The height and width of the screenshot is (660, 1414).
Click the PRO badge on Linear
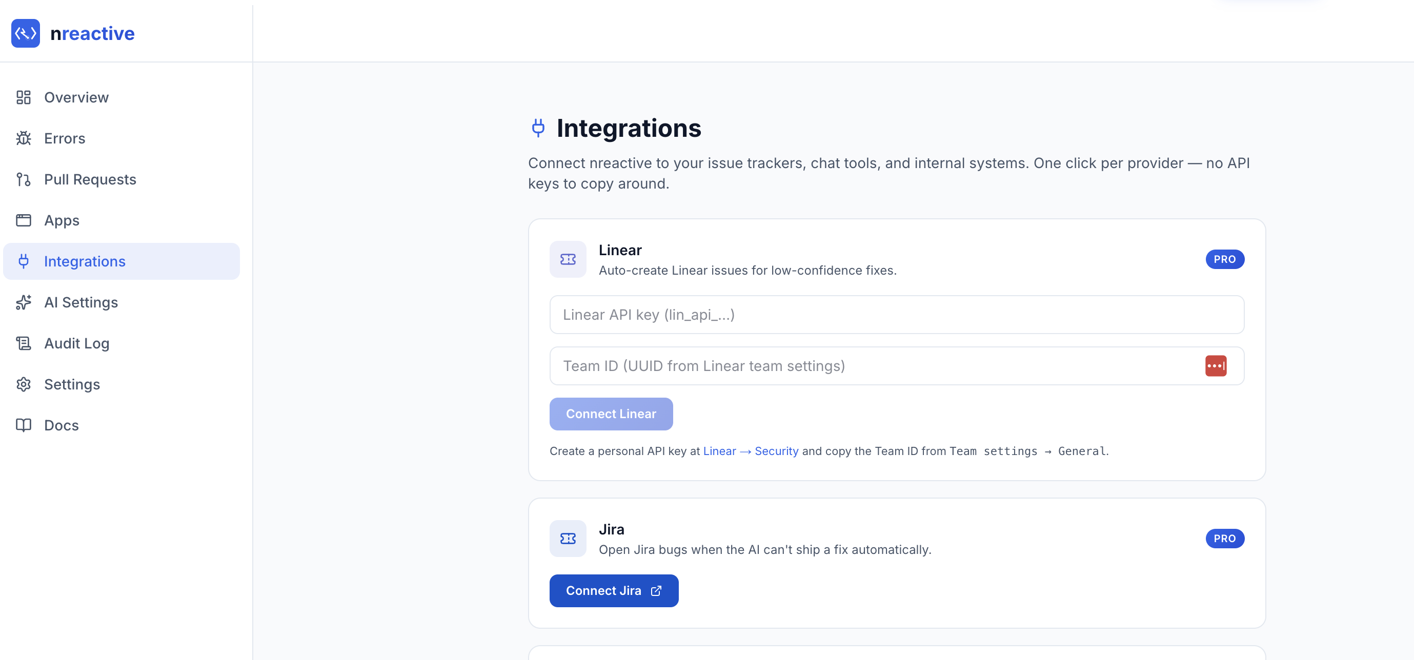[x=1225, y=259]
